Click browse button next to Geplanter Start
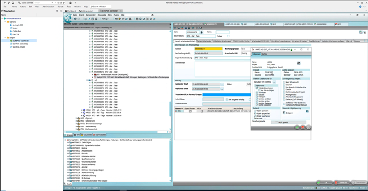The width and height of the screenshot is (368, 191). click(x=222, y=84)
